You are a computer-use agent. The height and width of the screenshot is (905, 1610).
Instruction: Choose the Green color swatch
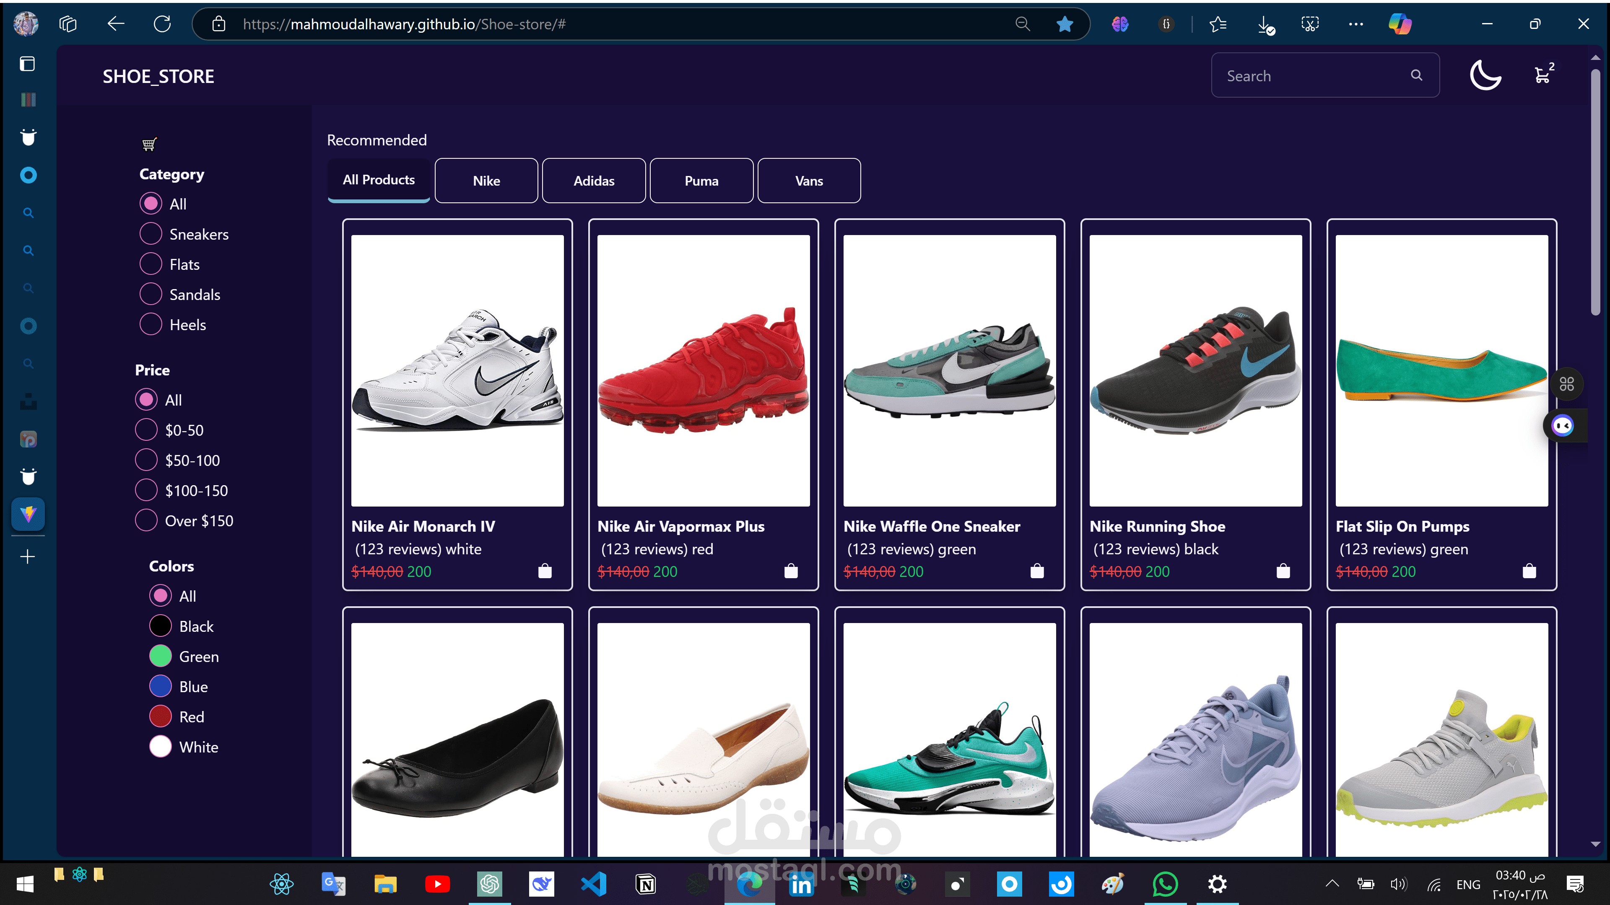(x=161, y=656)
